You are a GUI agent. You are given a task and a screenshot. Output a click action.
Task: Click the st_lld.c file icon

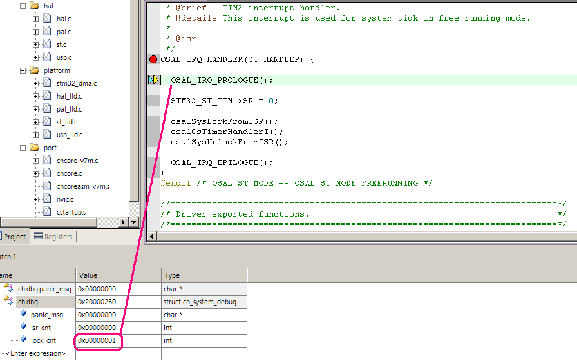pos(47,122)
